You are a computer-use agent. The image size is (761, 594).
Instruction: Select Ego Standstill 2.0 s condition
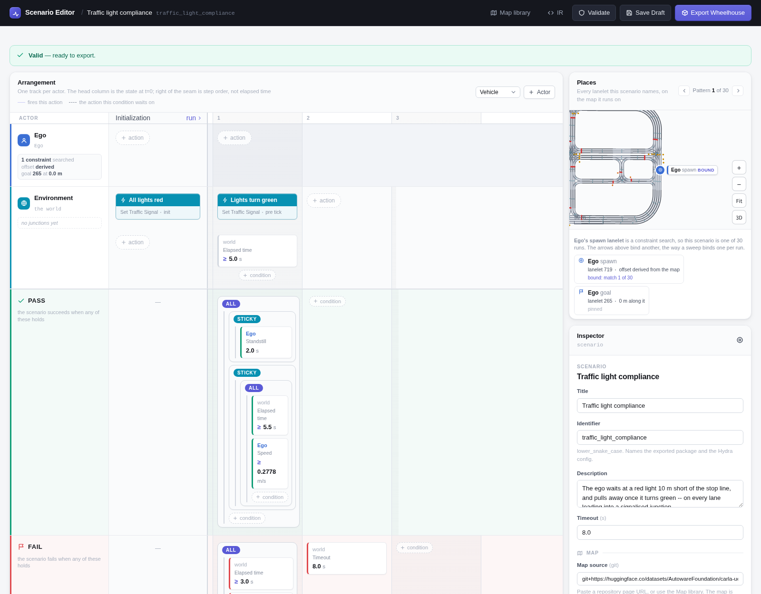(x=266, y=342)
